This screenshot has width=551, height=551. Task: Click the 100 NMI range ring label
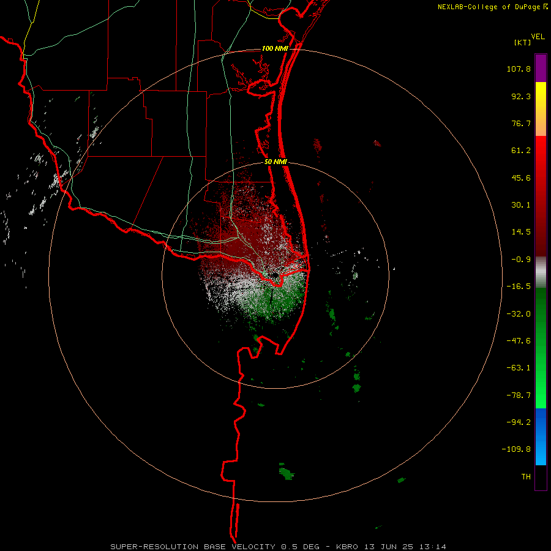[275, 48]
